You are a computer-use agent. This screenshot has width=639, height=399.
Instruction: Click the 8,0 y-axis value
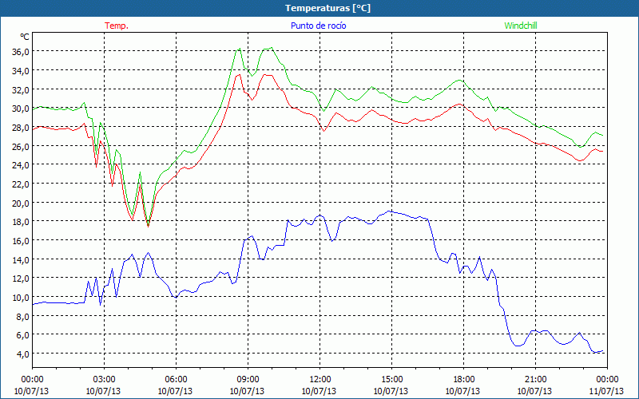[22, 316]
